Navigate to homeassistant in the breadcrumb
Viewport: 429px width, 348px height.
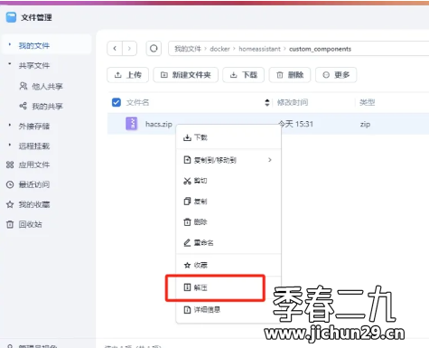(259, 49)
